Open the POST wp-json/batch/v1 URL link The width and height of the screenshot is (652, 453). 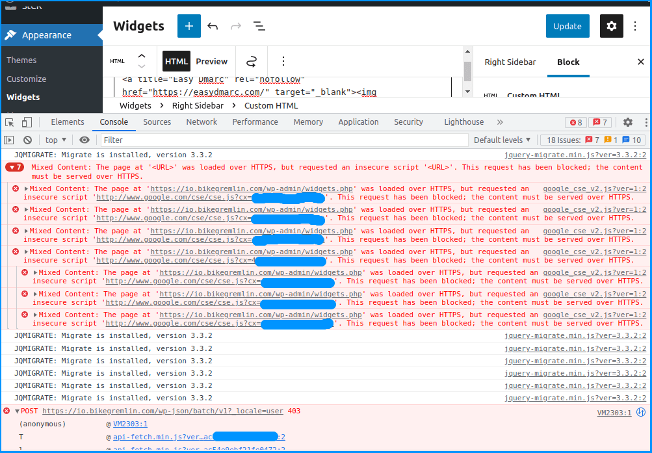point(163,411)
